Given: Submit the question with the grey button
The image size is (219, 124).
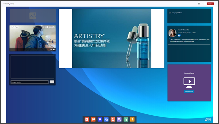Looking at the screenshot, I should point(52,82).
